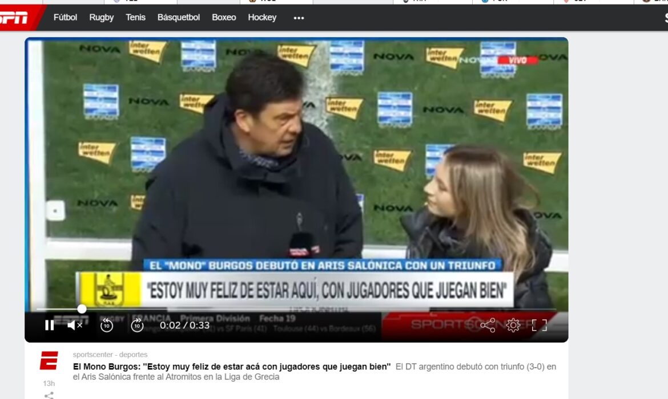The image size is (668, 399).
Task: Rewind the video 10 seconds
Action: pos(107,325)
